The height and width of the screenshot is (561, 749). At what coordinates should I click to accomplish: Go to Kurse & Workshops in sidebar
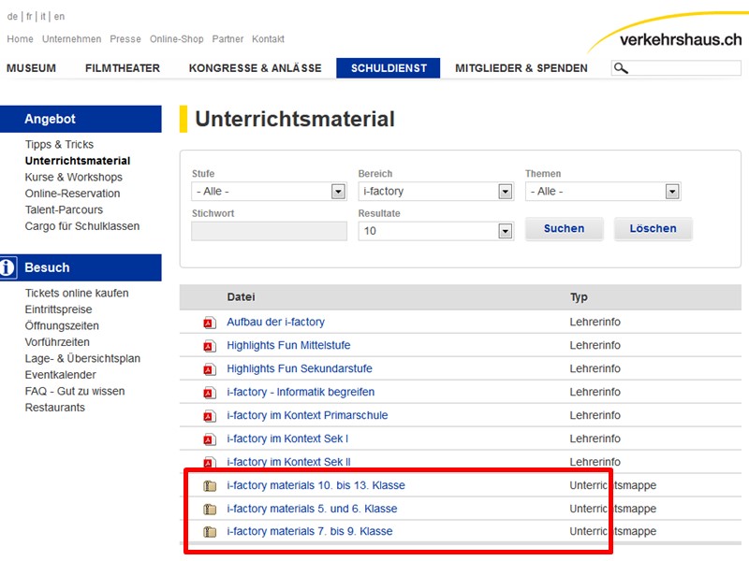click(73, 178)
